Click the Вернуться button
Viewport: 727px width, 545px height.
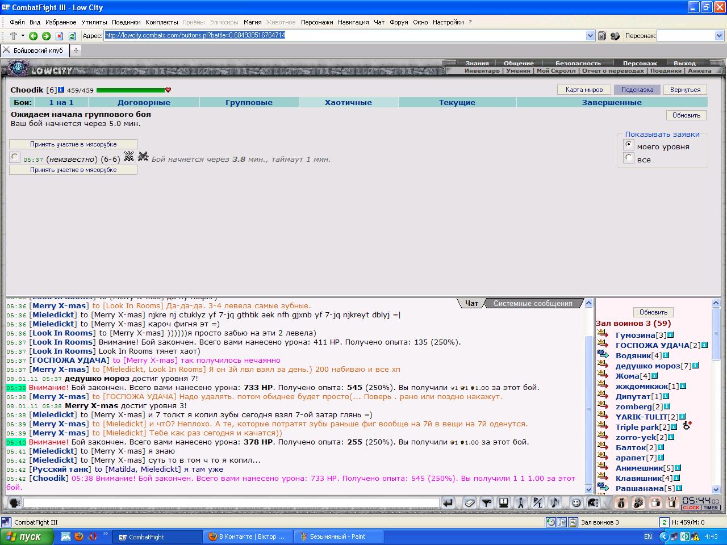pos(685,90)
